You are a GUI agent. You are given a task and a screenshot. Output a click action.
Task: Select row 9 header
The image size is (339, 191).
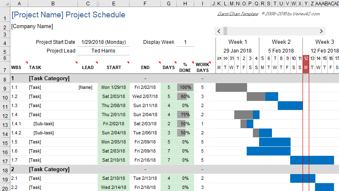pos(5,88)
